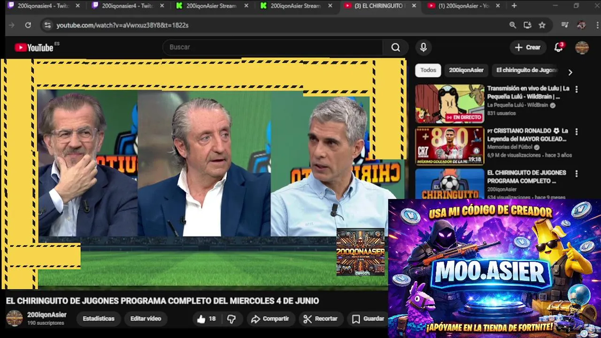Image resolution: width=601 pixels, height=338 pixels.
Task: Open the Estadísticas button
Action: coord(99,319)
